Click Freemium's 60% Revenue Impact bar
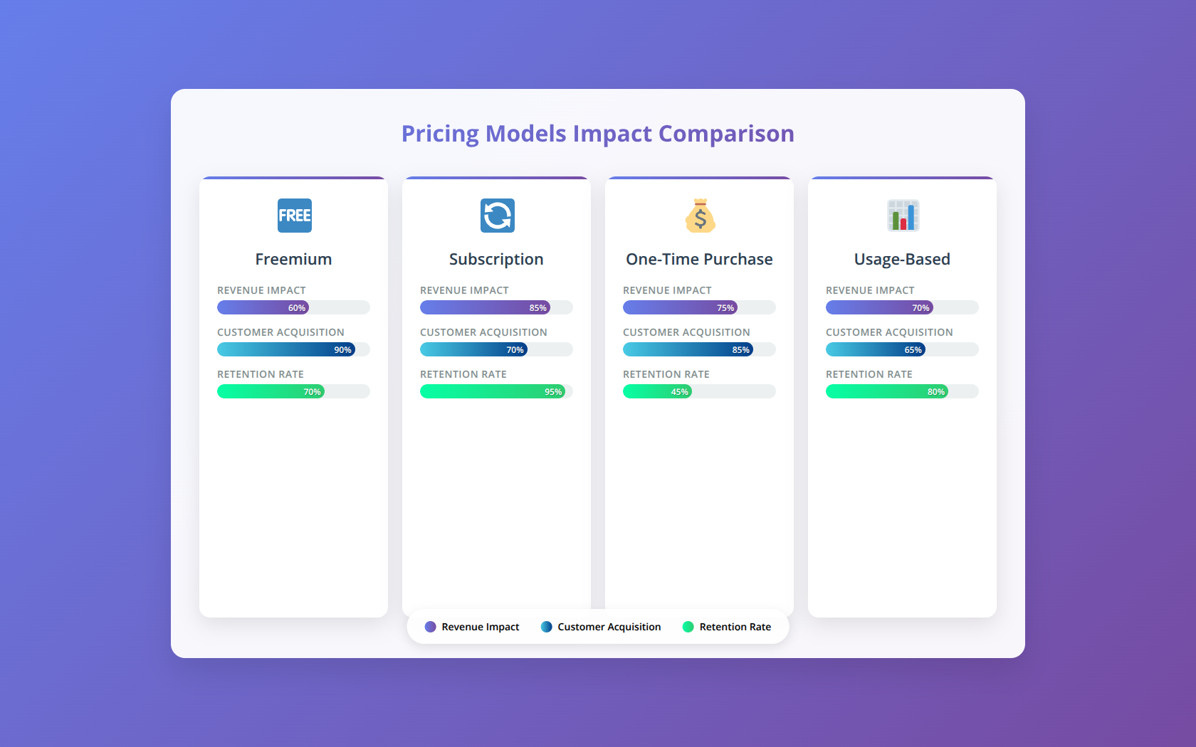1196x747 pixels. point(263,307)
